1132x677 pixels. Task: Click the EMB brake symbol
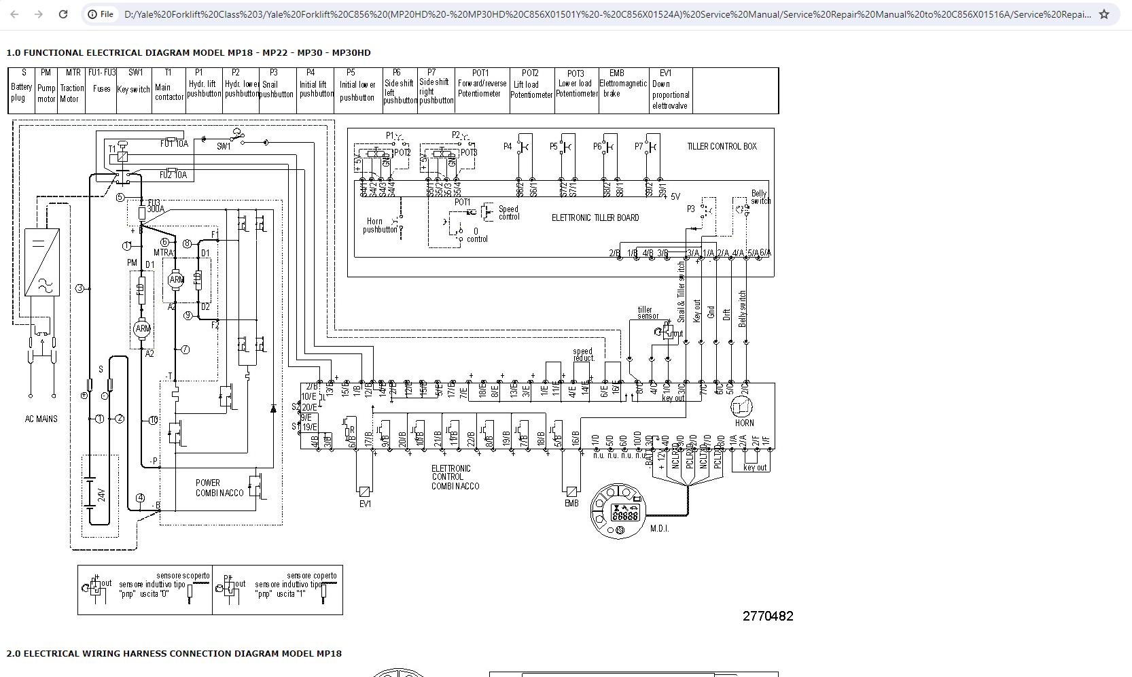pyautogui.click(x=571, y=491)
